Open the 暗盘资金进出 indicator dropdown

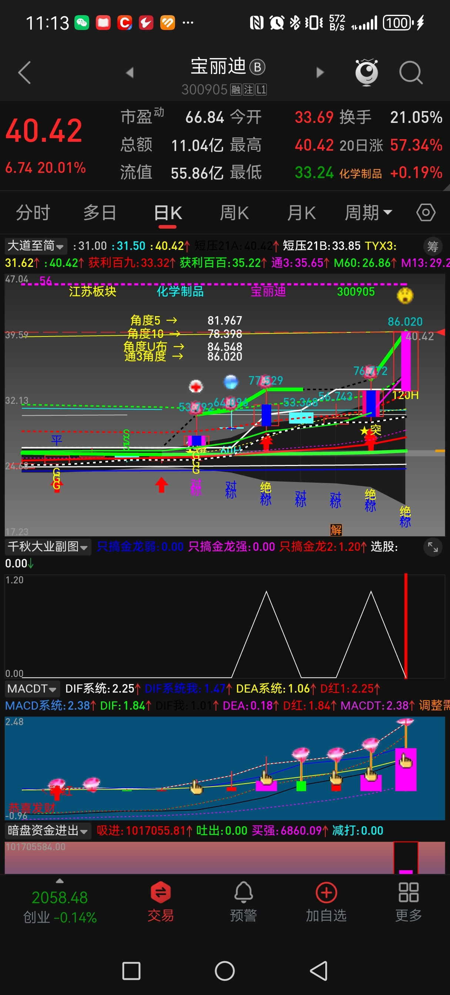(48, 830)
